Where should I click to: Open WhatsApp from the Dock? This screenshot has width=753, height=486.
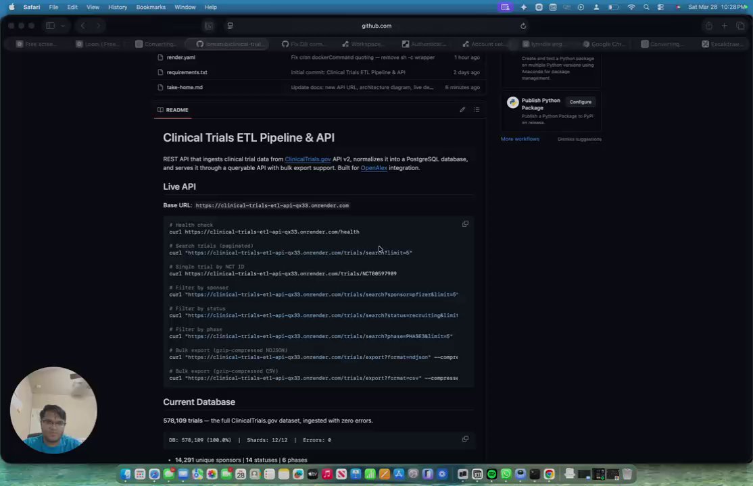[506, 475]
